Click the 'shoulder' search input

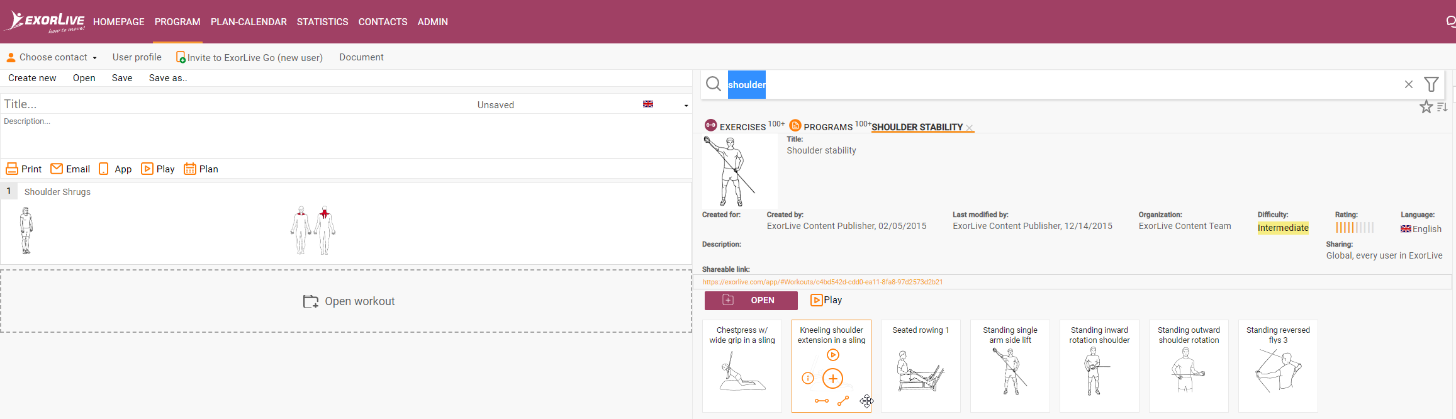click(1063, 84)
